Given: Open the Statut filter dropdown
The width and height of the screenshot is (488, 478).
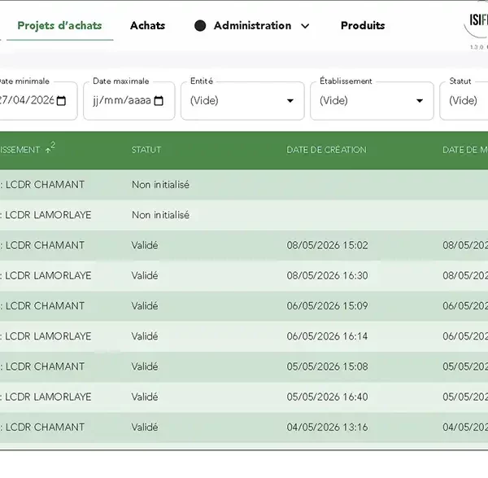Looking at the screenshot, I should pyautogui.click(x=464, y=101).
